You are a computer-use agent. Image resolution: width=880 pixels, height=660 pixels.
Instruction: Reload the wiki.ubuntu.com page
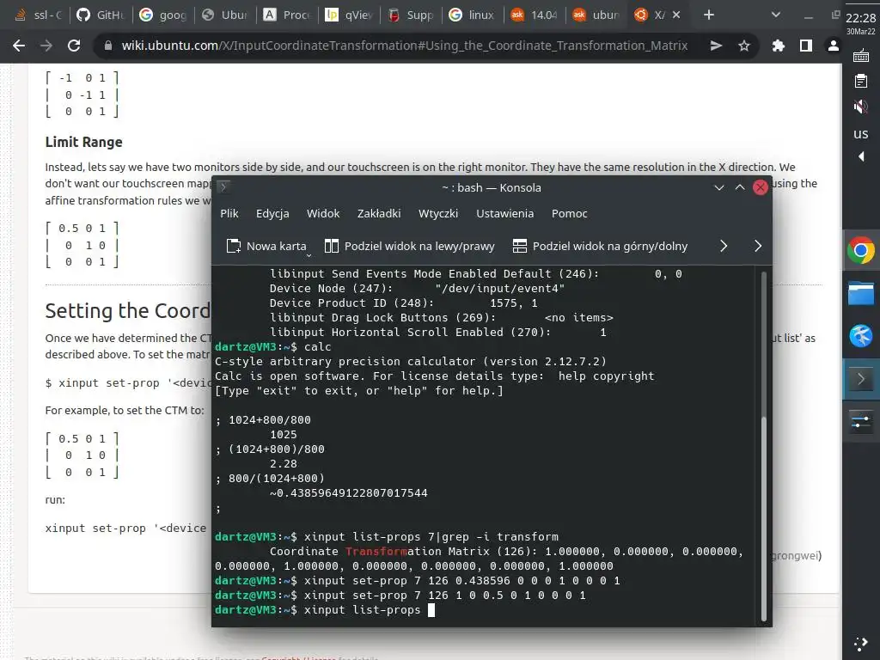[74, 46]
